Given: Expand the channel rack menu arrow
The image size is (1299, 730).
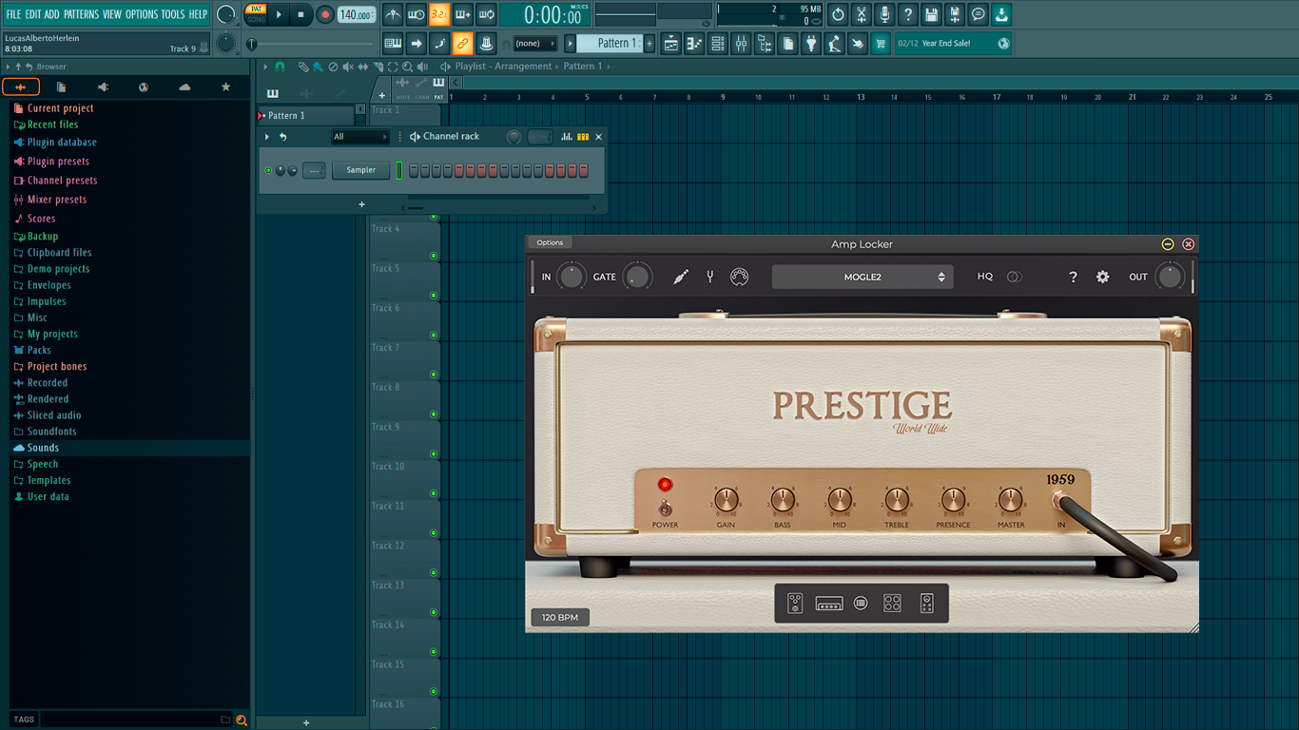Looking at the screenshot, I should point(267,137).
